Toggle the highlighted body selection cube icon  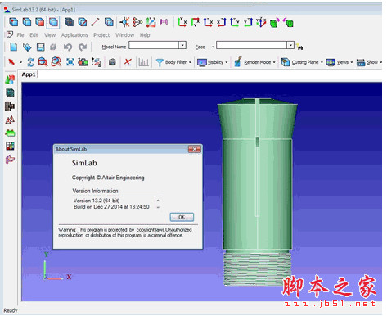[x=53, y=22]
